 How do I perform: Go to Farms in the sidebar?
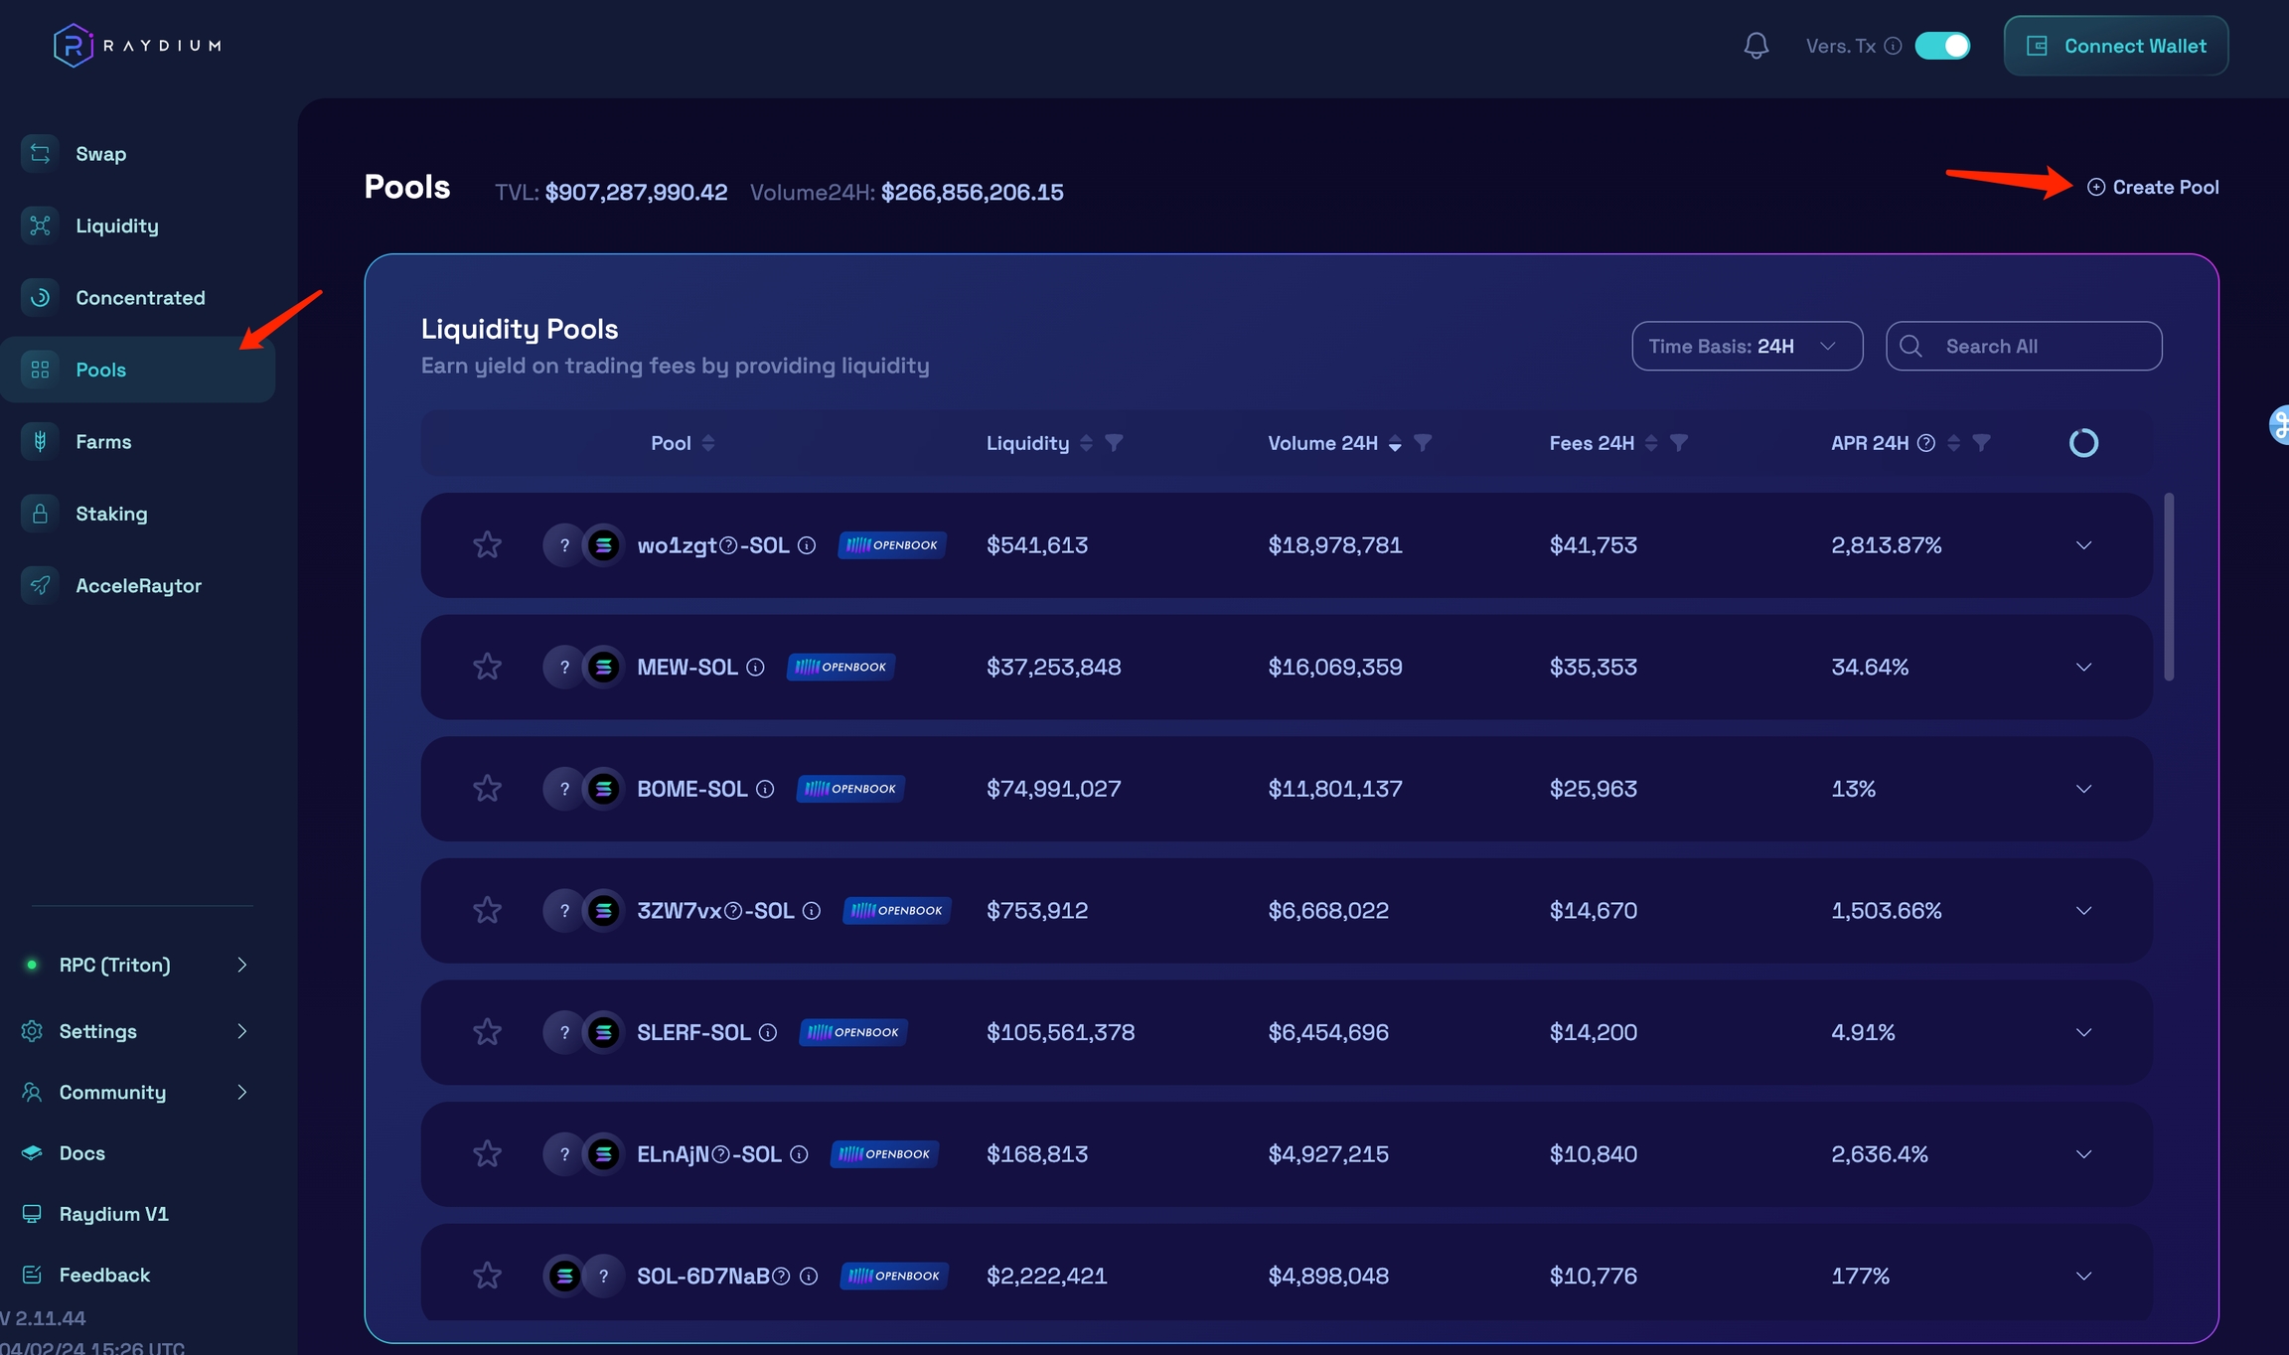[x=103, y=442]
